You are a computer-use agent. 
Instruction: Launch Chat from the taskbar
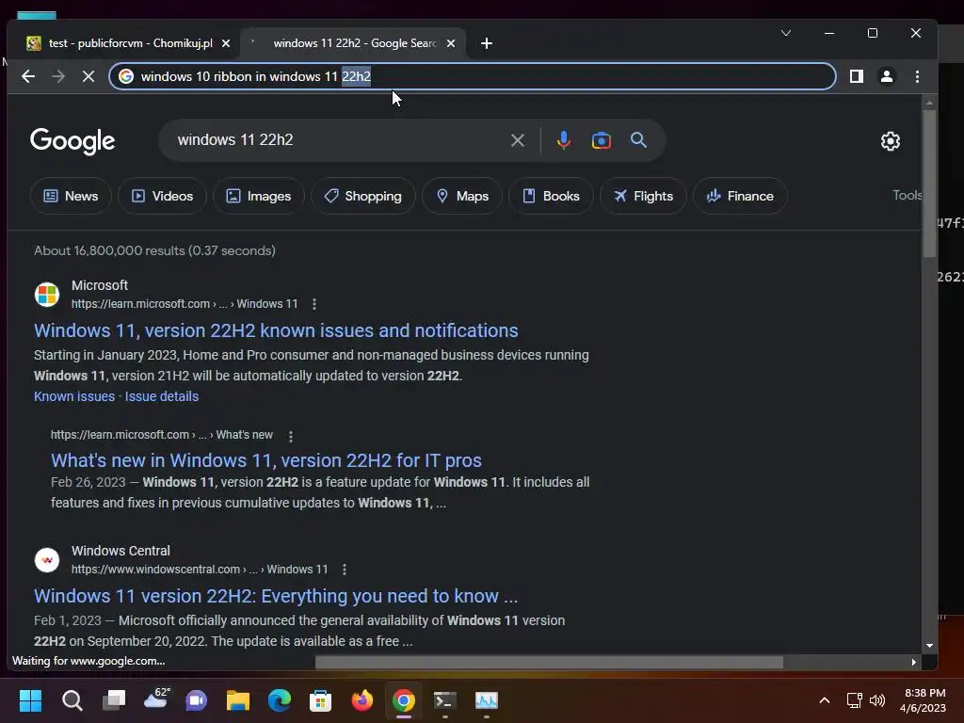click(197, 700)
